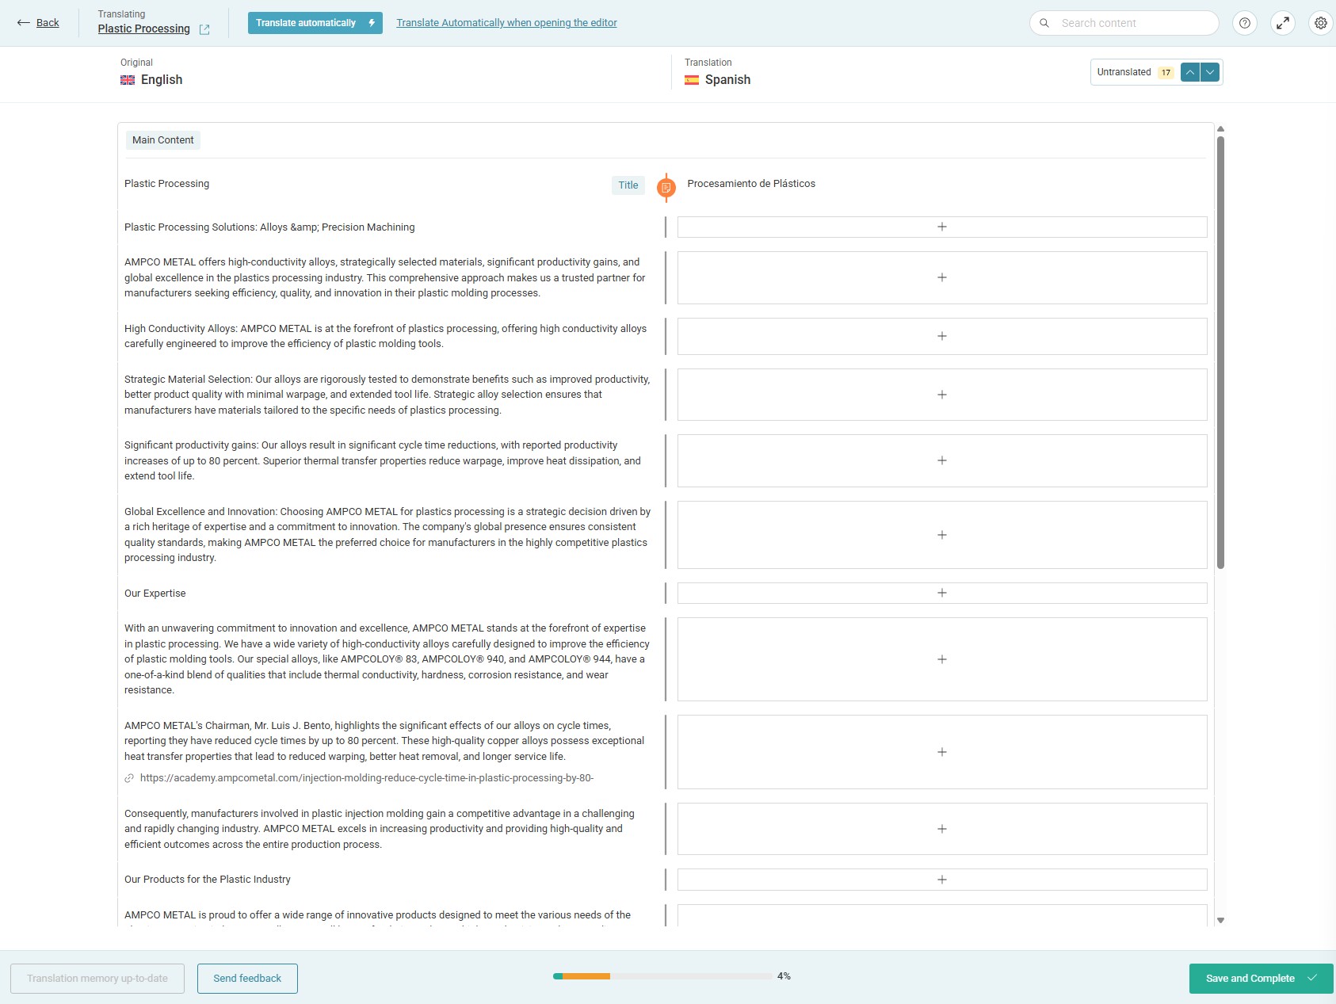The width and height of the screenshot is (1336, 1004).
Task: Click the English original language label
Action: (162, 80)
